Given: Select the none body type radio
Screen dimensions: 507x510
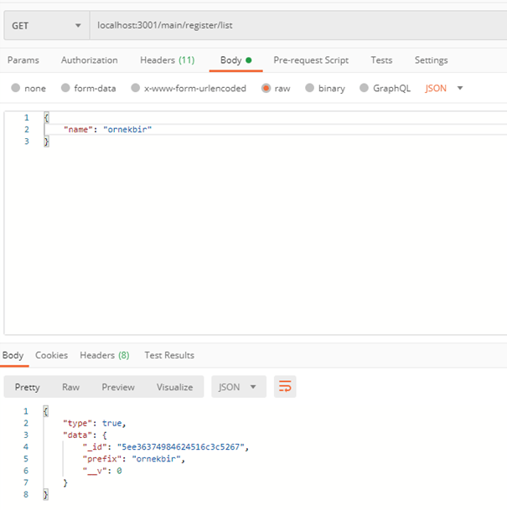Looking at the screenshot, I should [x=16, y=88].
